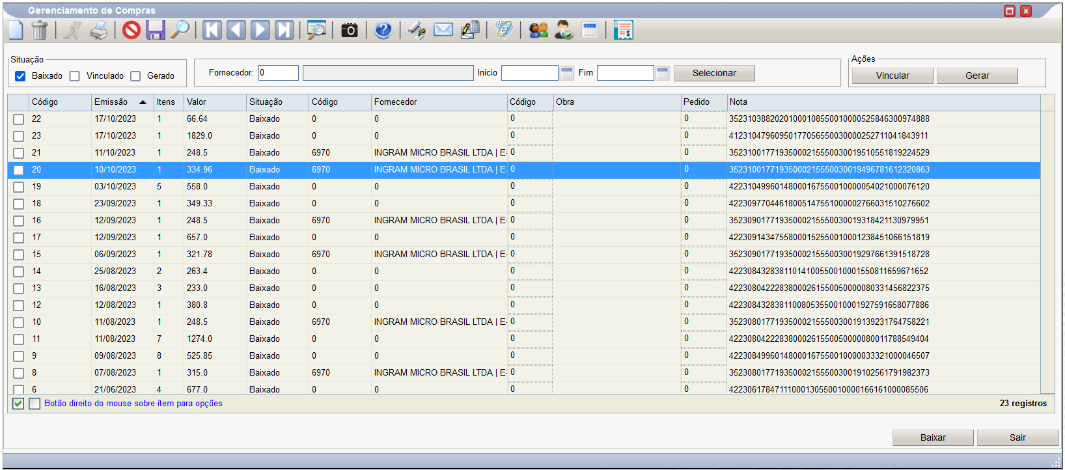Screen dimensions: 1065x470
Task: Click the Inicio date input field
Action: coord(530,73)
